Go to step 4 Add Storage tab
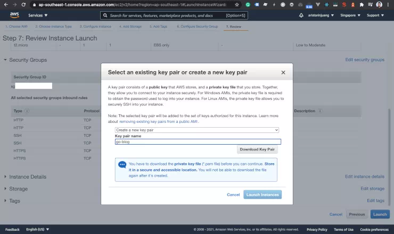 tap(130, 27)
